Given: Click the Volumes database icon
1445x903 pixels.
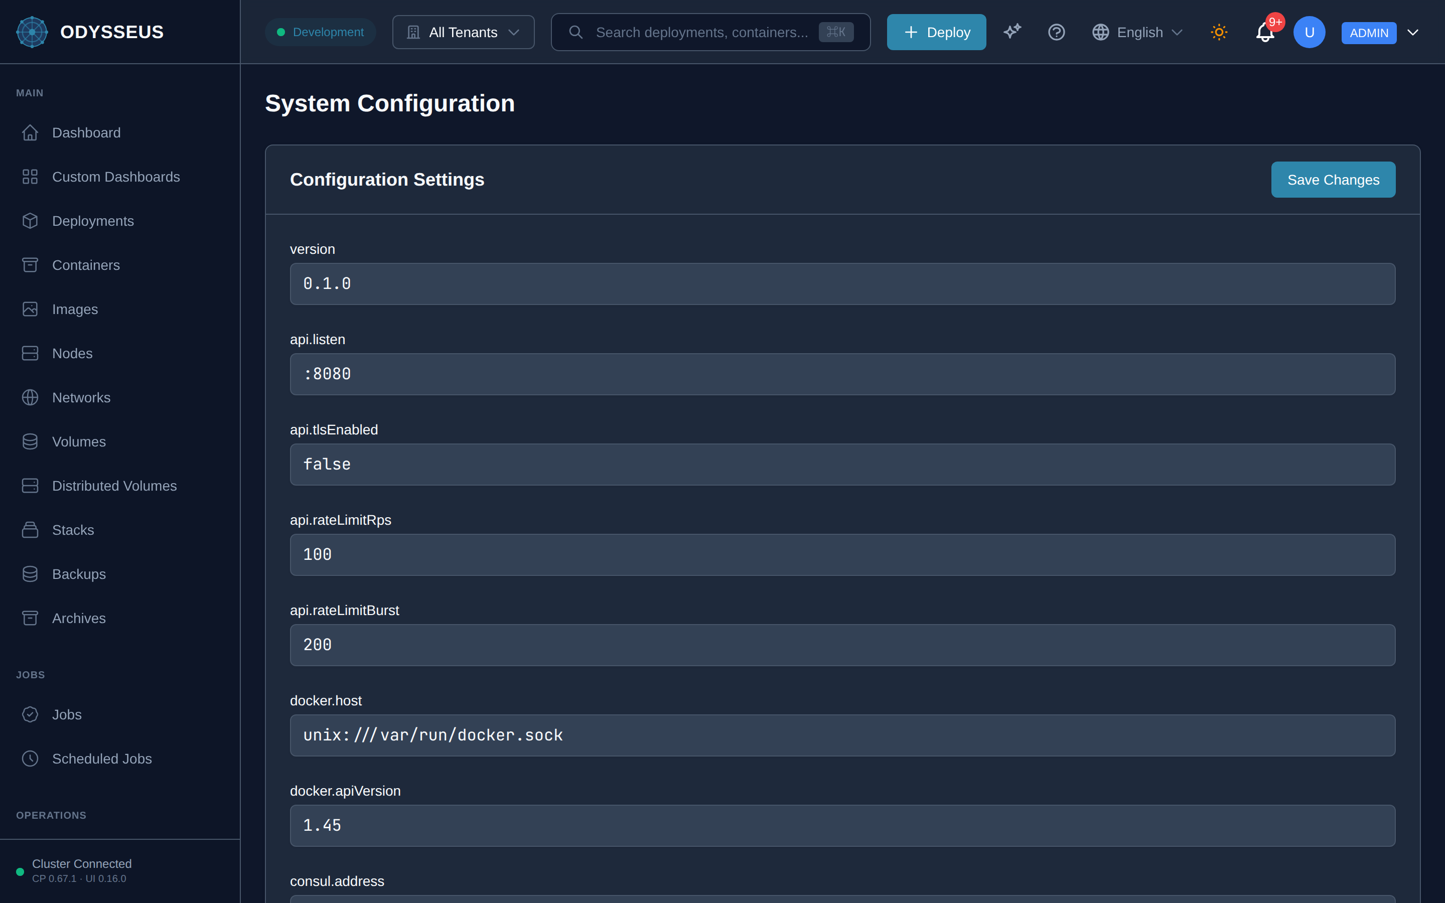Looking at the screenshot, I should tap(30, 442).
